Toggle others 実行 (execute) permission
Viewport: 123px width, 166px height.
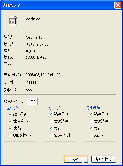(x=91, y=128)
